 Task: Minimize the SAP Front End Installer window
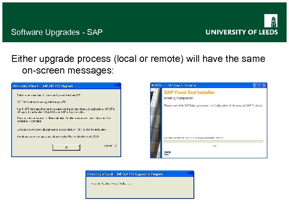(x=255, y=85)
